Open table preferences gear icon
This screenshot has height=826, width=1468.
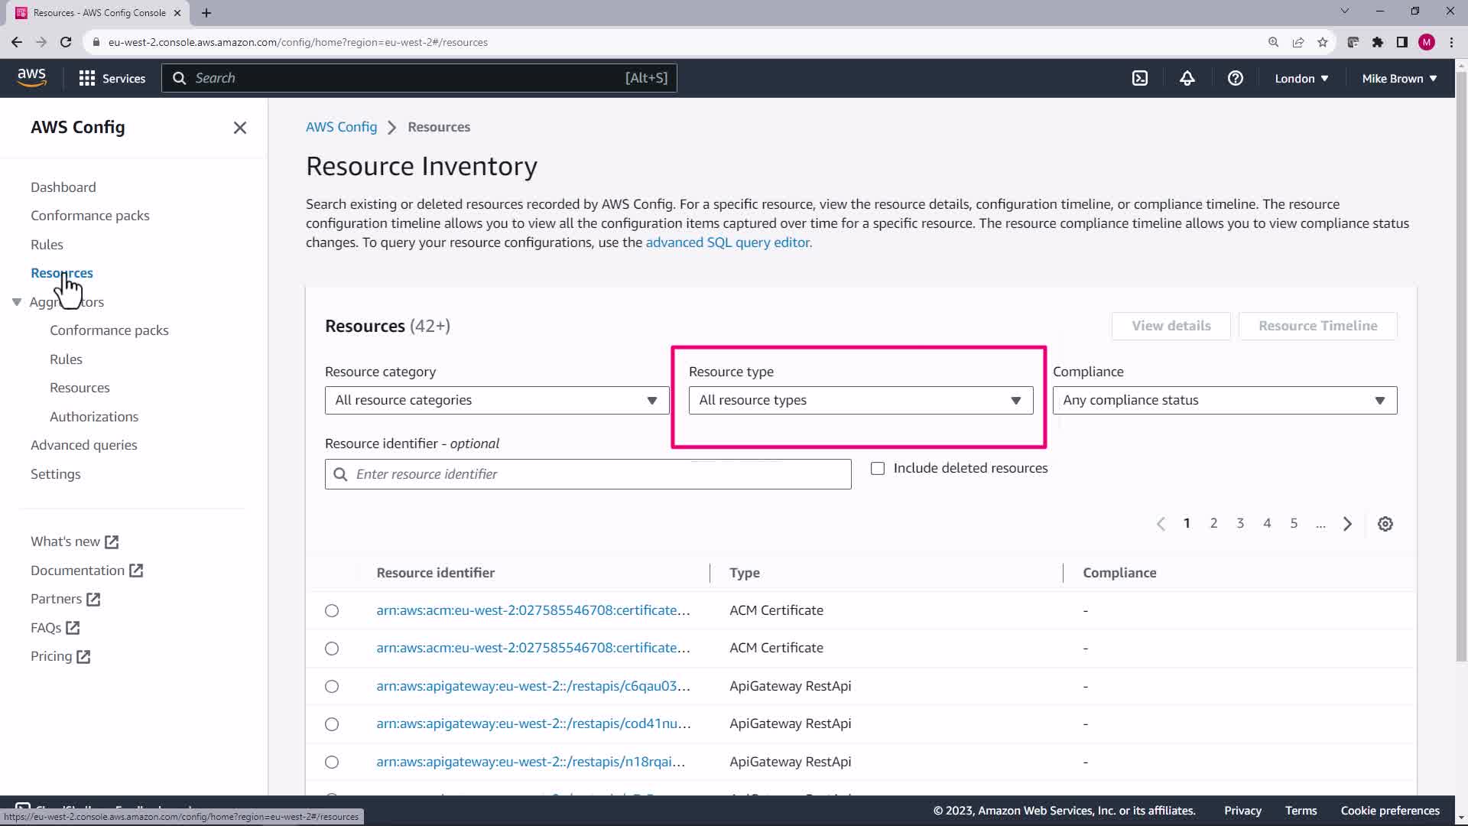click(x=1385, y=524)
